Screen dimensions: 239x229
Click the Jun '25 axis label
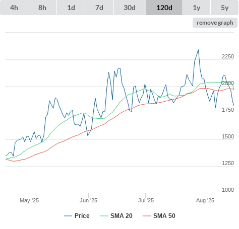[88, 200]
